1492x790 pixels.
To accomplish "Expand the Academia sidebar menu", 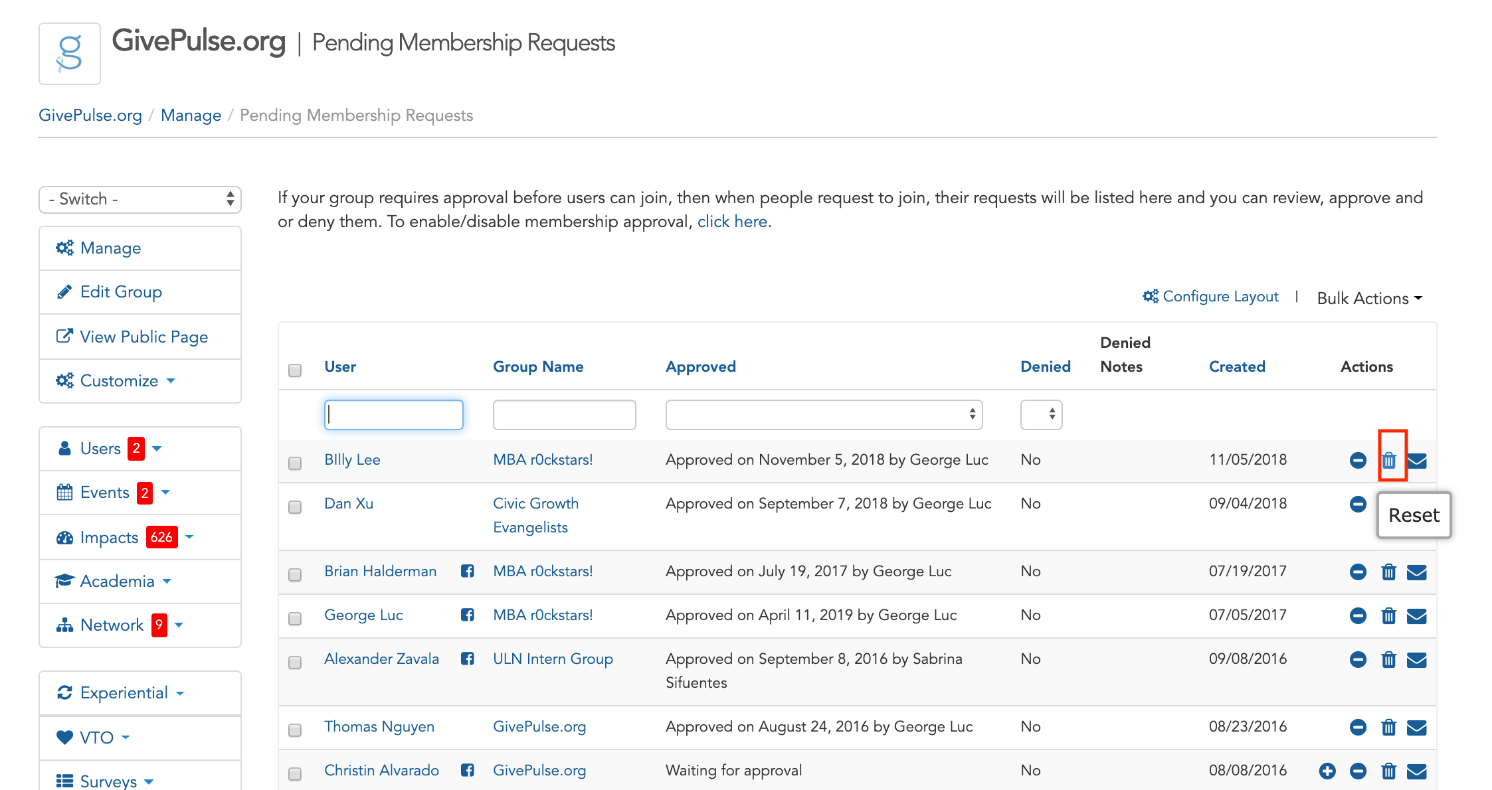I will 140,582.
